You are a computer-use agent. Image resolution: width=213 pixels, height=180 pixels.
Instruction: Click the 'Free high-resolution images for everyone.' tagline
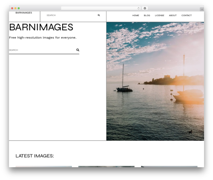point(43,37)
